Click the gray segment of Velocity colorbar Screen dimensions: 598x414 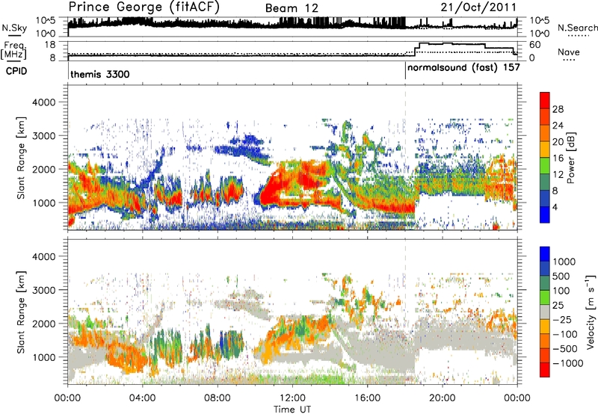[x=545, y=312]
